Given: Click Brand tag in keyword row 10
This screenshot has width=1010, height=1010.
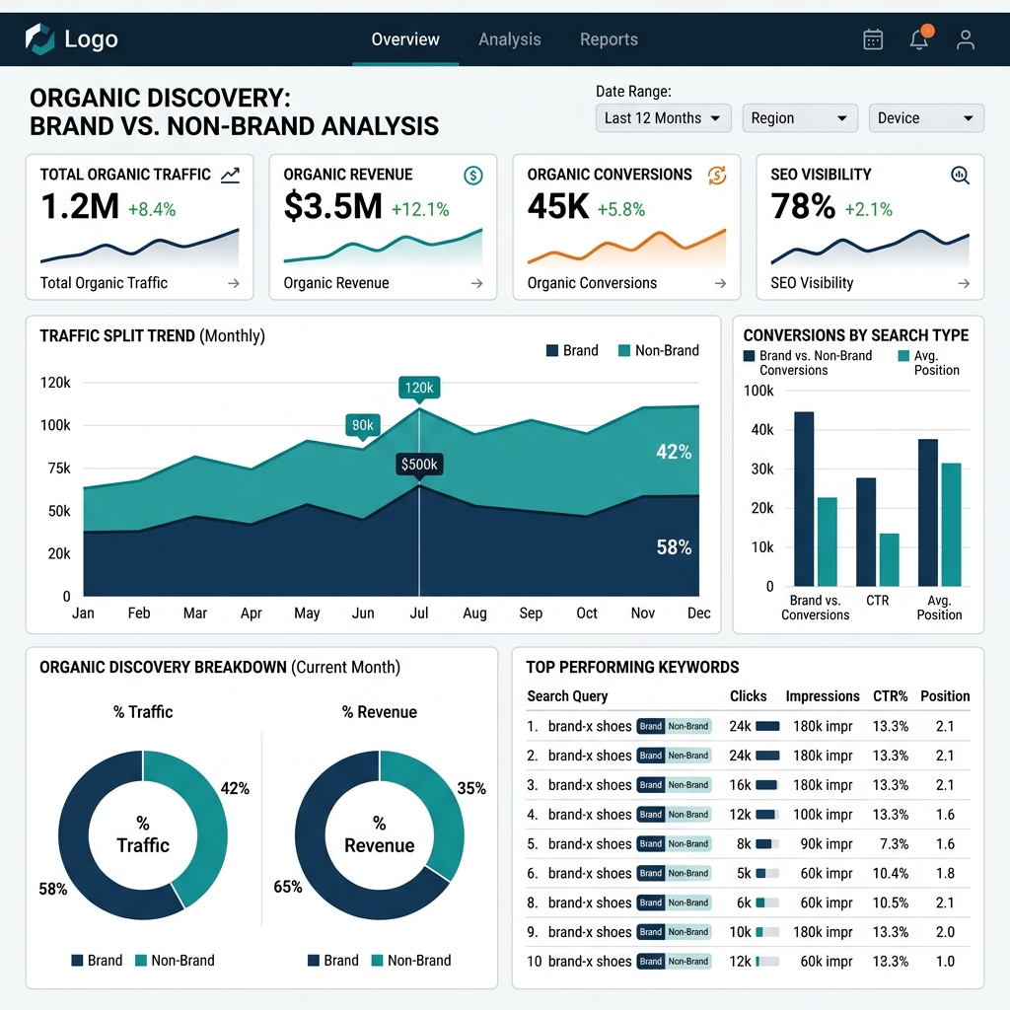Looking at the screenshot, I should click(x=651, y=961).
